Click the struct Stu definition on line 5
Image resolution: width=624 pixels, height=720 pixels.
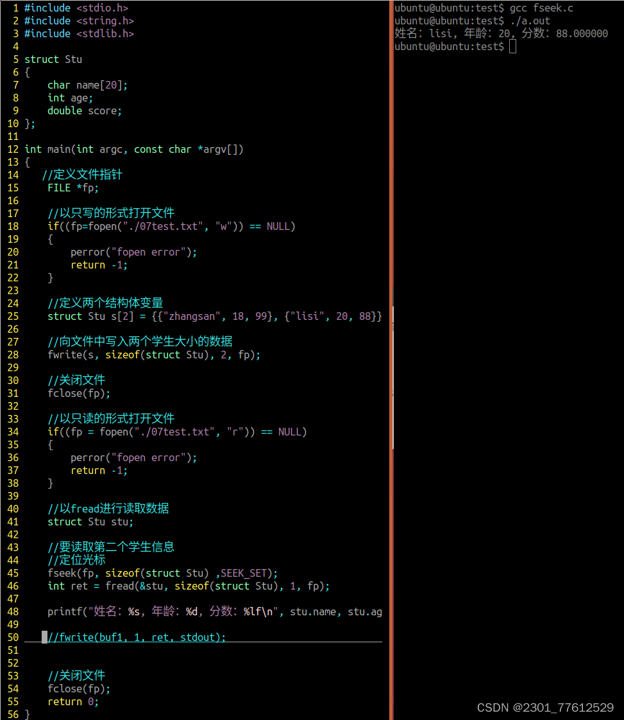[53, 58]
